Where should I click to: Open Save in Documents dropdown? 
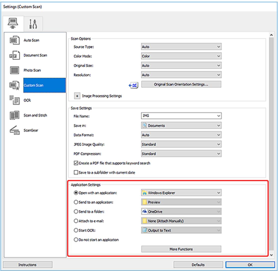181,125
